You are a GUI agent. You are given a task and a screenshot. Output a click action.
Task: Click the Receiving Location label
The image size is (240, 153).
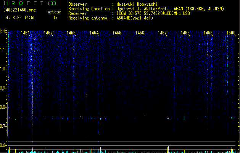89,9
